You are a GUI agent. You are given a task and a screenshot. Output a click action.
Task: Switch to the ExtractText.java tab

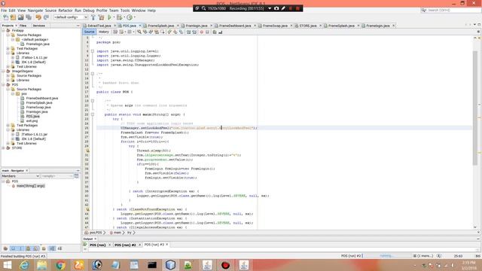coord(99,26)
